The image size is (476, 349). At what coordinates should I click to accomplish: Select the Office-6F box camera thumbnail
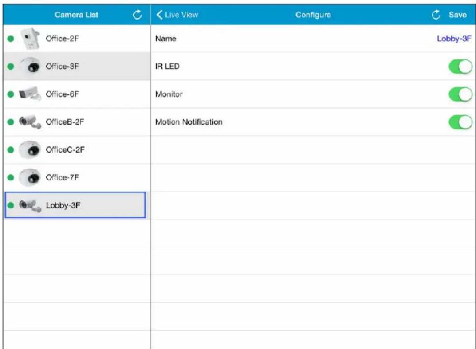pos(30,94)
